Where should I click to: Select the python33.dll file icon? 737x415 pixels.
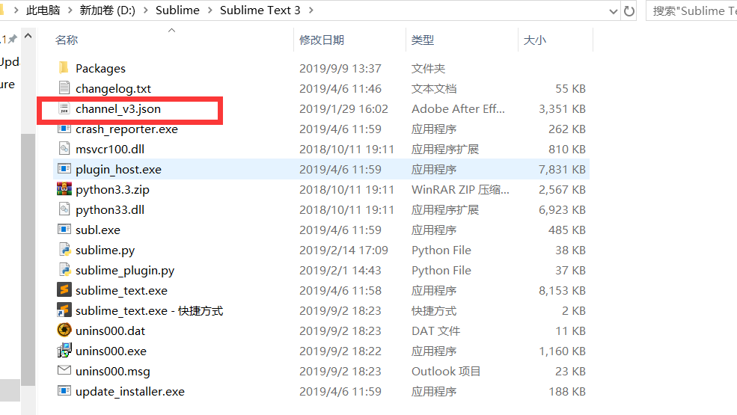click(x=64, y=209)
